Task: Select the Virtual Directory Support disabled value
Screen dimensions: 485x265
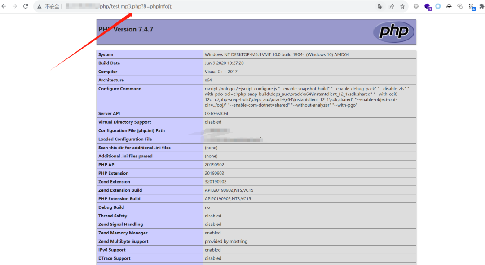Action: coord(213,122)
